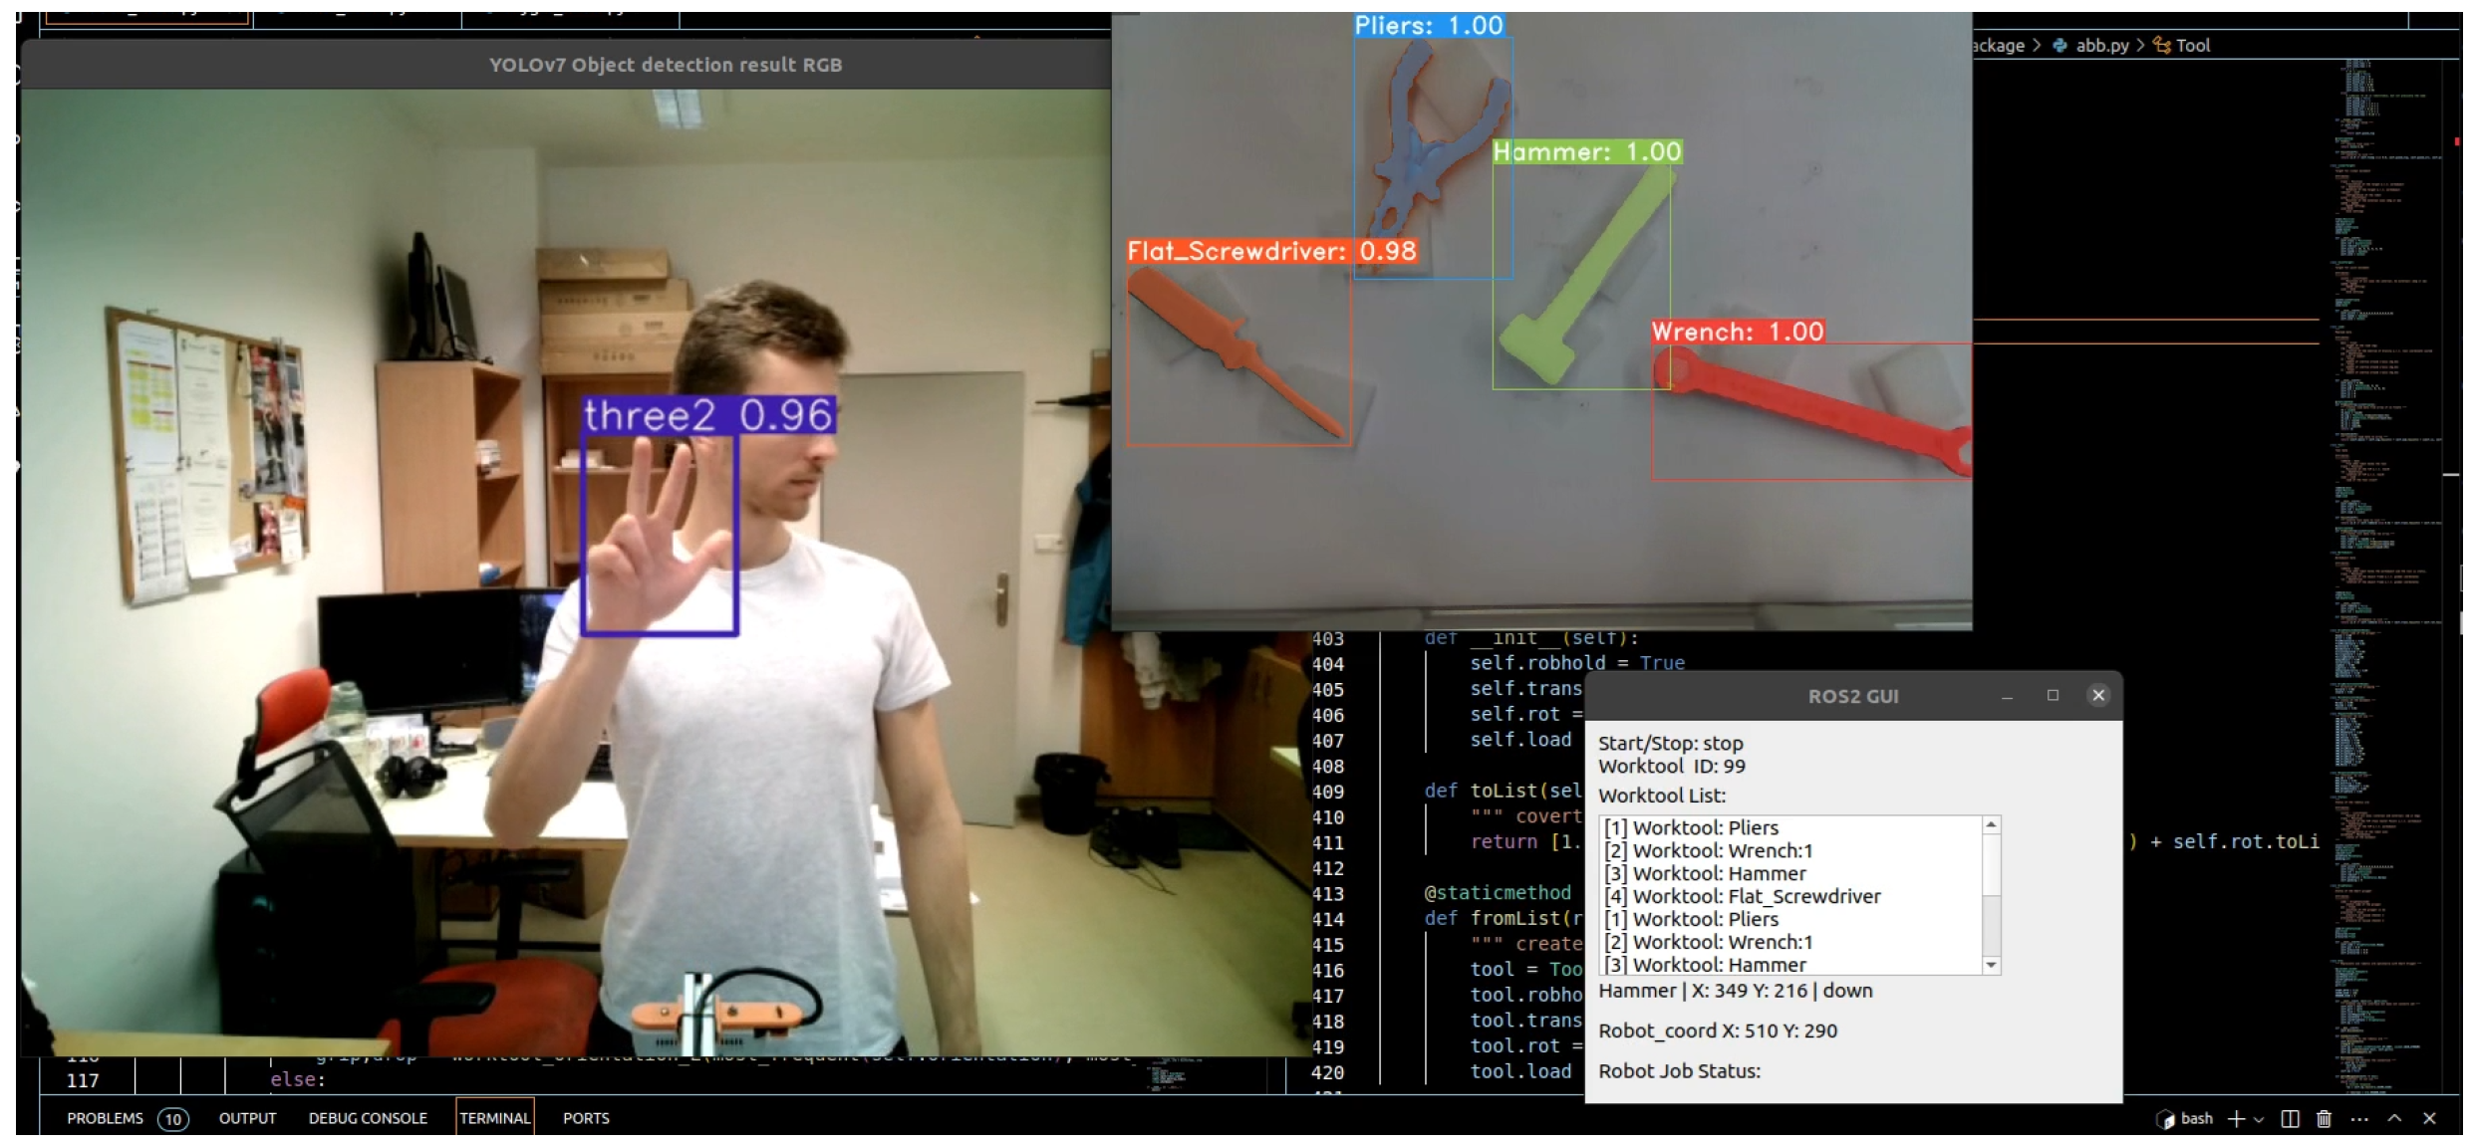Click the new terminal plus icon
2473x1146 pixels.
click(x=2236, y=1119)
